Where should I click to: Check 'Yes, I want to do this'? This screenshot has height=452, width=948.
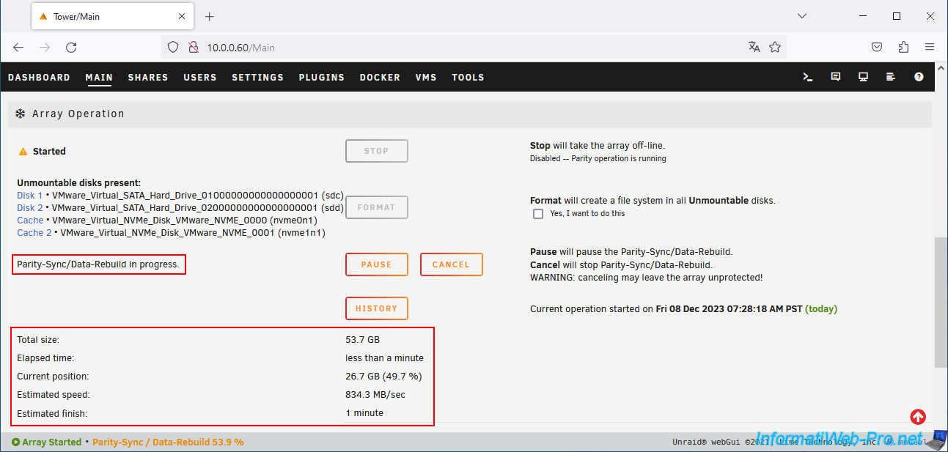pyautogui.click(x=538, y=214)
